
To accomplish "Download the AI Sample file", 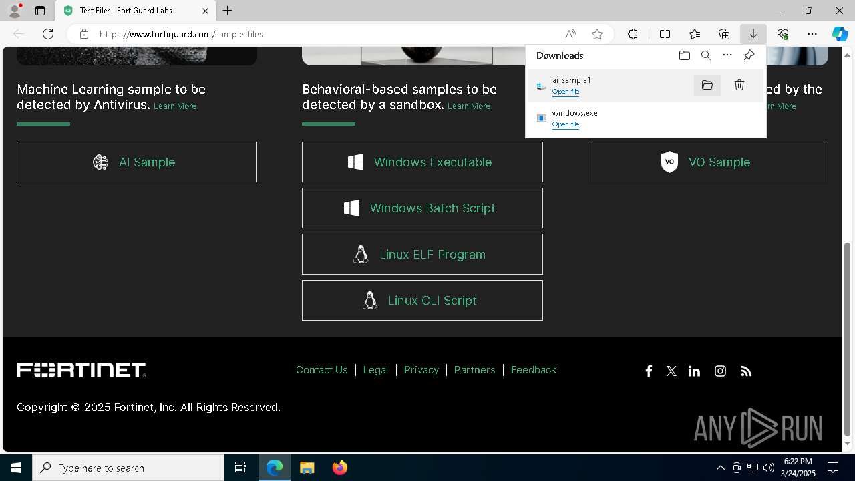I will pos(137,162).
